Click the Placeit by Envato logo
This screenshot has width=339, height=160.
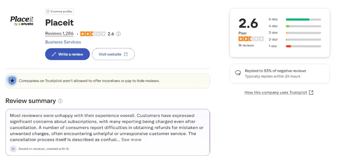click(x=22, y=20)
